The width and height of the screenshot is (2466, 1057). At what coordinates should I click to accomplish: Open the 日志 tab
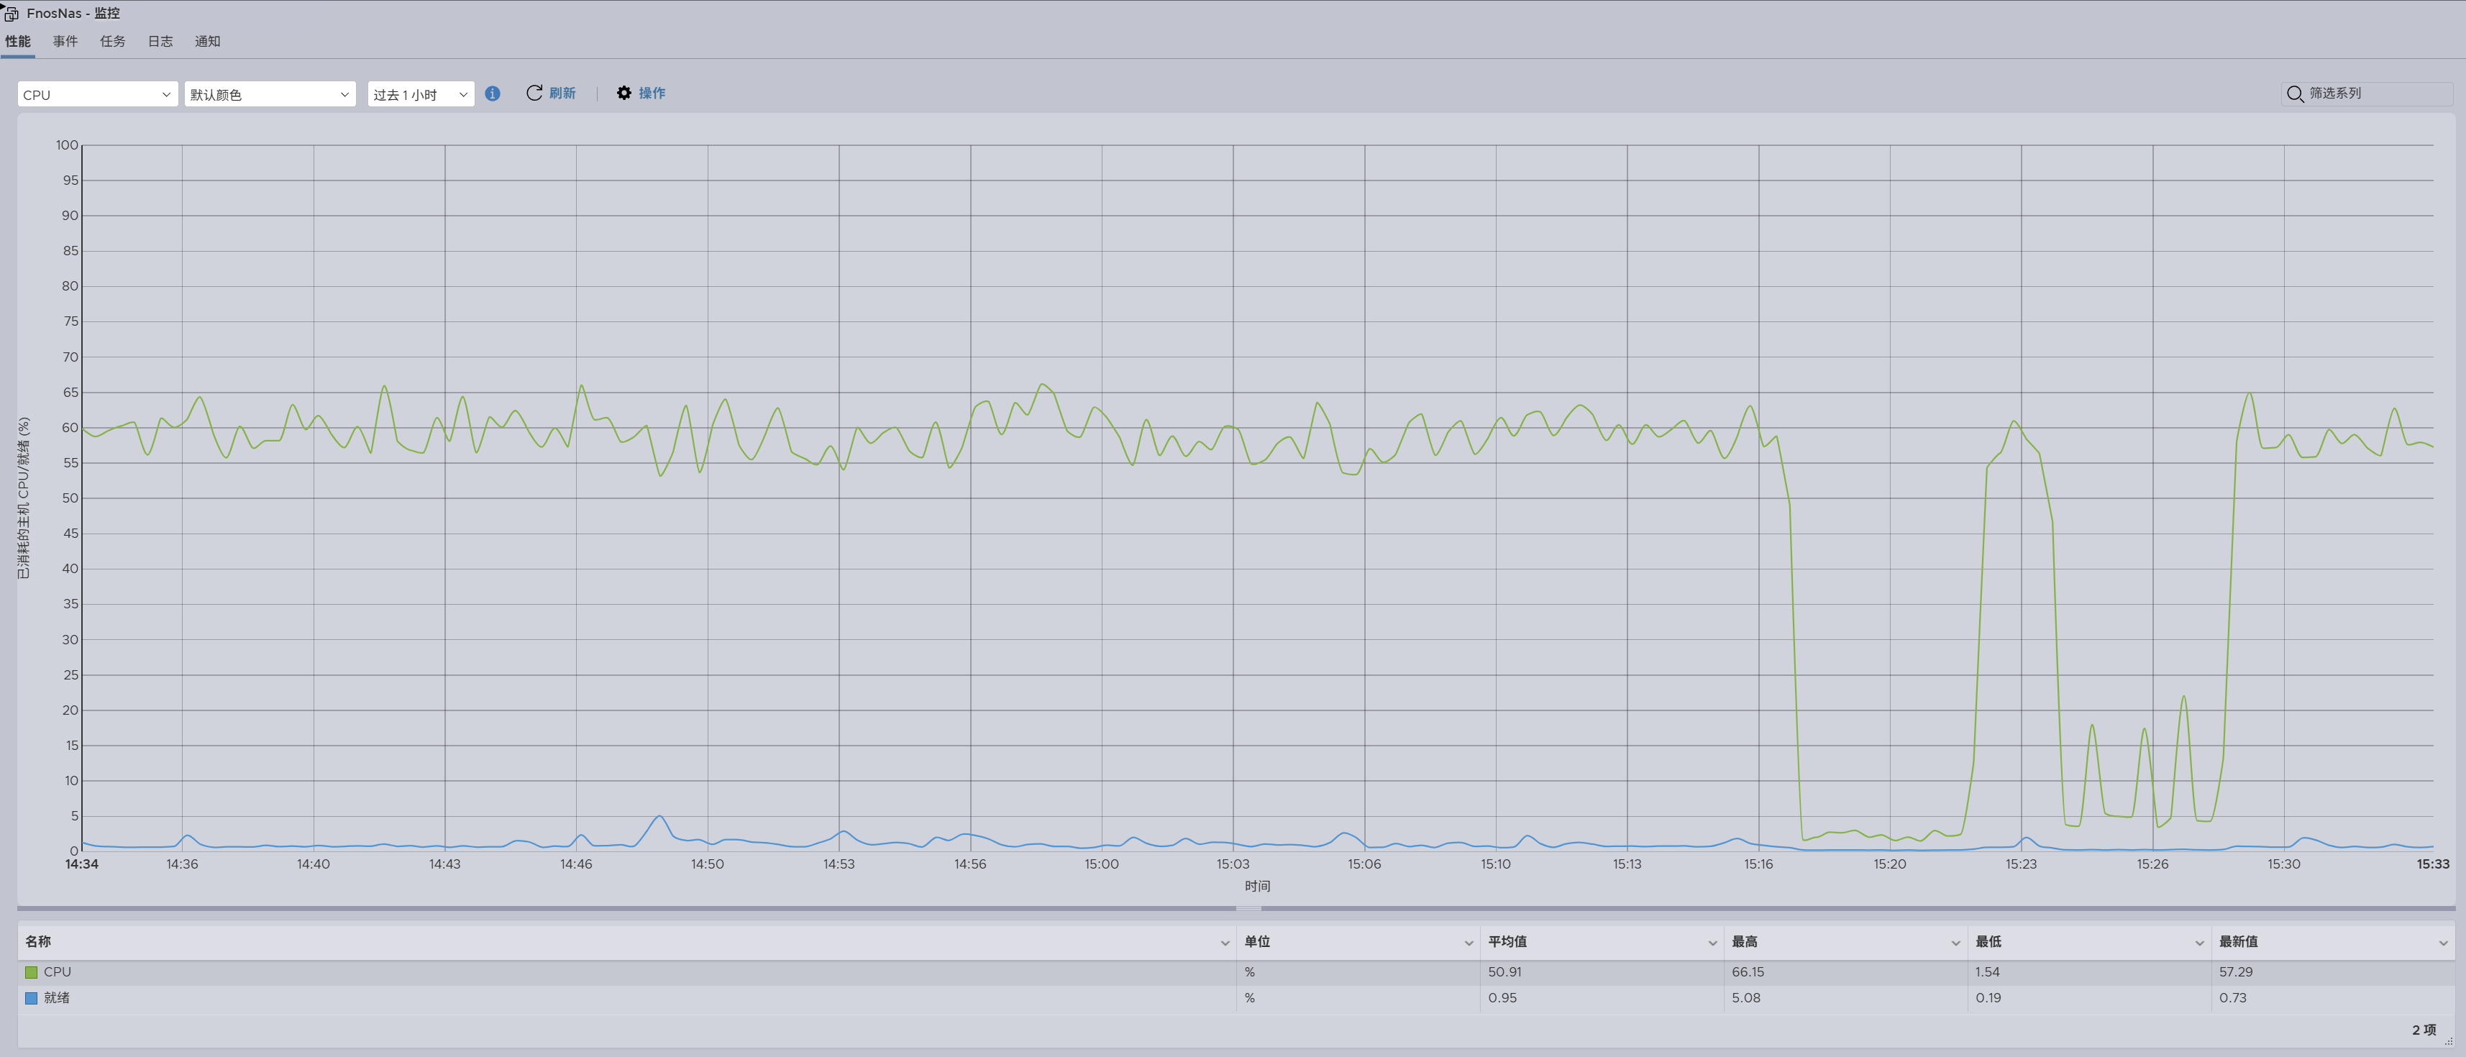tap(159, 41)
